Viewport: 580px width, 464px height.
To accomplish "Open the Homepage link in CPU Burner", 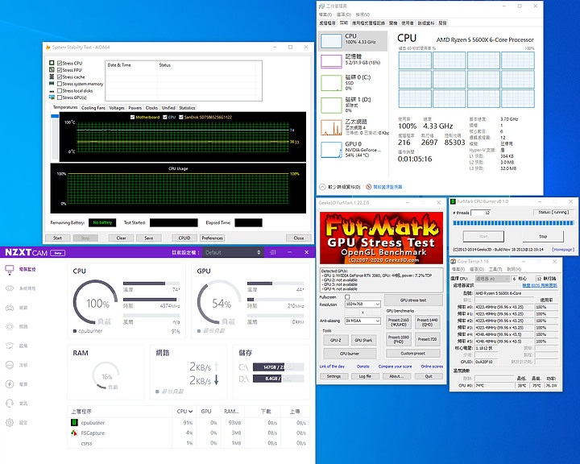I will [563, 250].
